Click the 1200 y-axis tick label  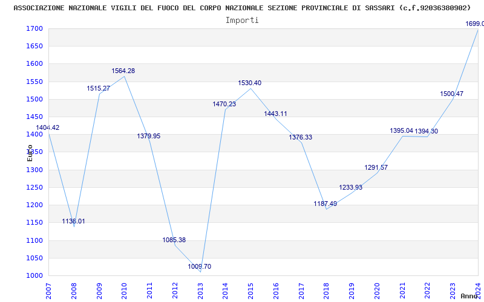(x=35, y=205)
